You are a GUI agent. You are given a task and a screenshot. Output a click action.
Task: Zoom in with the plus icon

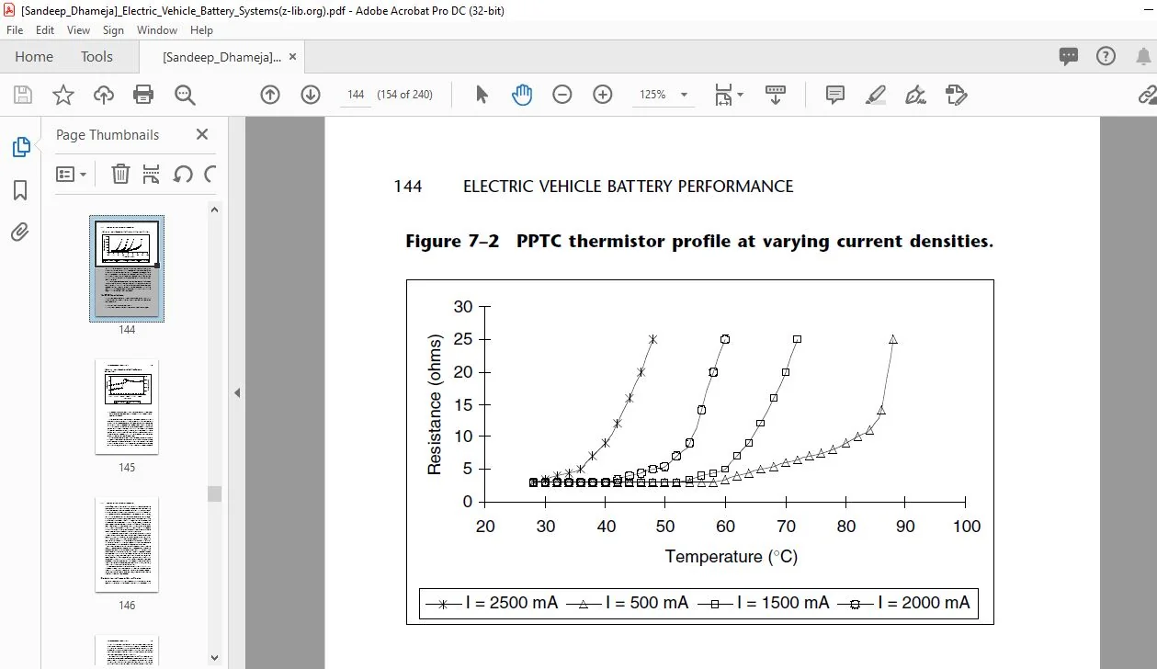pyautogui.click(x=603, y=95)
